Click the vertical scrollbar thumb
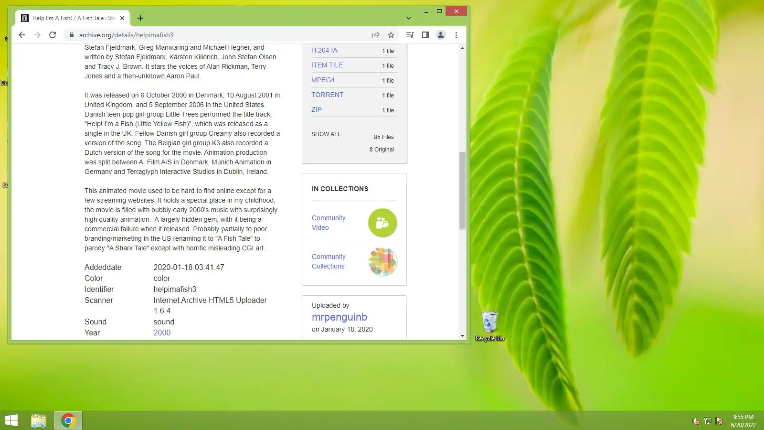 pos(462,190)
